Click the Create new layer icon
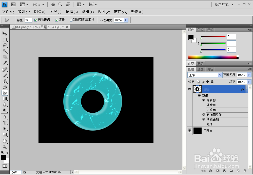 pyautogui.click(x=238, y=171)
